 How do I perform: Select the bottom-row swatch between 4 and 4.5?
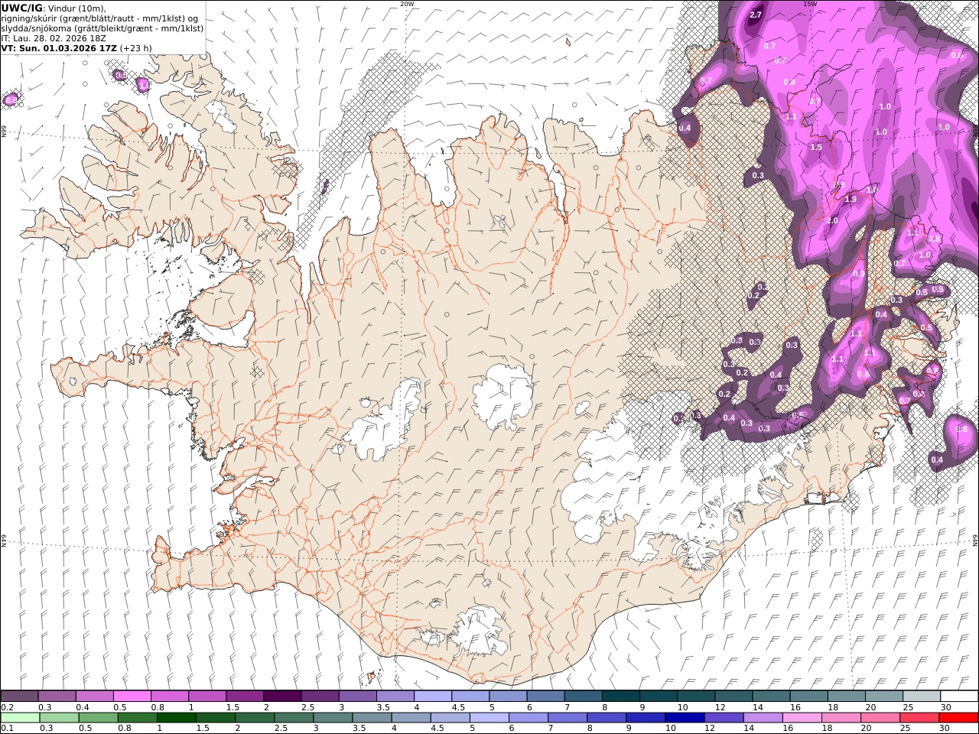point(411,717)
